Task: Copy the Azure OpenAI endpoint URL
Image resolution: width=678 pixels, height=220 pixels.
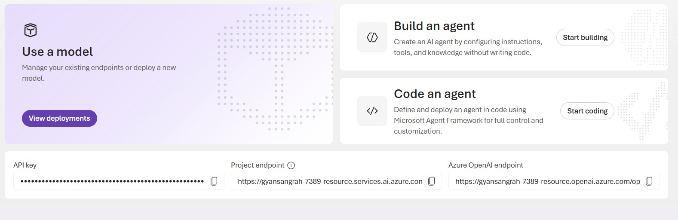Action: 649,181
